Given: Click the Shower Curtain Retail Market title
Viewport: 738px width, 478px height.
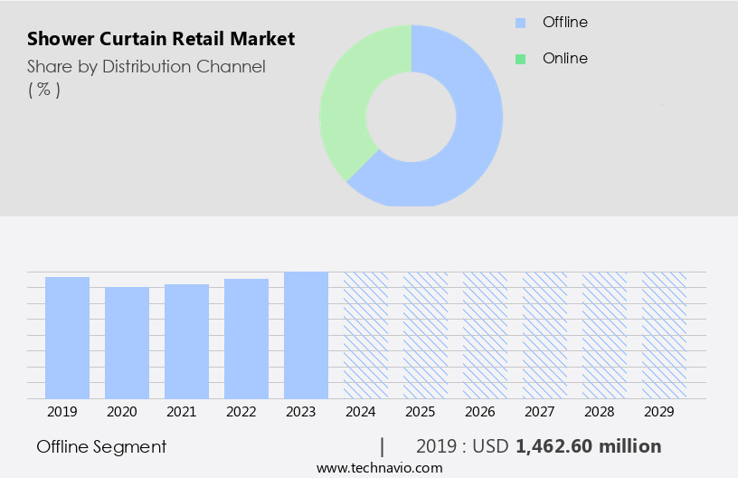Looking at the screenshot, I should click(161, 39).
